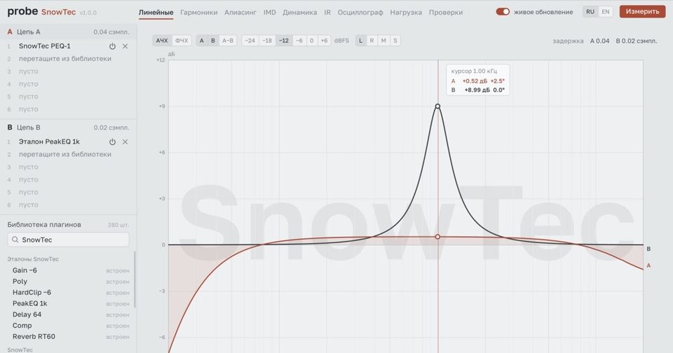Click the Цепь A header
The height and width of the screenshot is (353, 673).
tap(68, 32)
